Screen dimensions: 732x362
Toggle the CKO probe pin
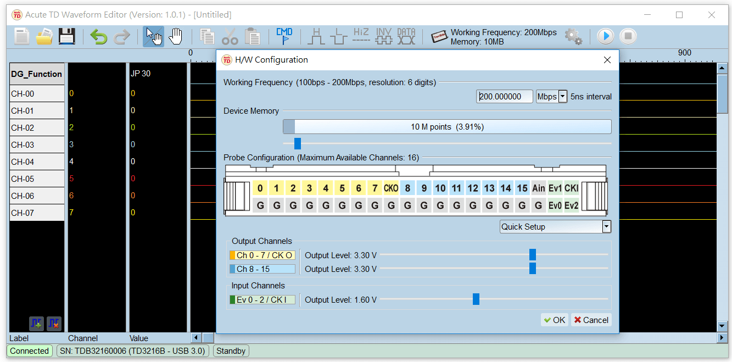click(x=391, y=188)
